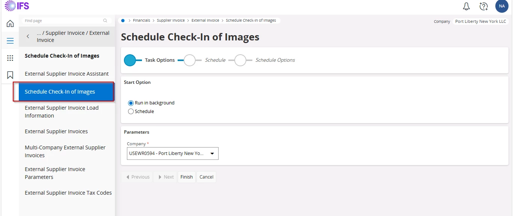Click the search magnifier in Find page
Screen dimensions: 513x216
tap(105, 21)
